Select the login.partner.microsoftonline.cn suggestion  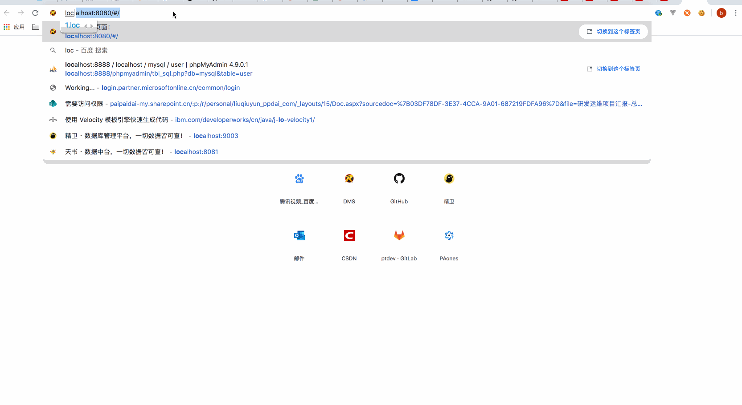tap(347, 88)
